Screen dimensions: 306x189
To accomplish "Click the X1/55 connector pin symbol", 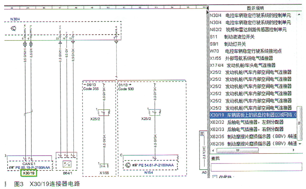I will pyautogui.click(x=104, y=166).
